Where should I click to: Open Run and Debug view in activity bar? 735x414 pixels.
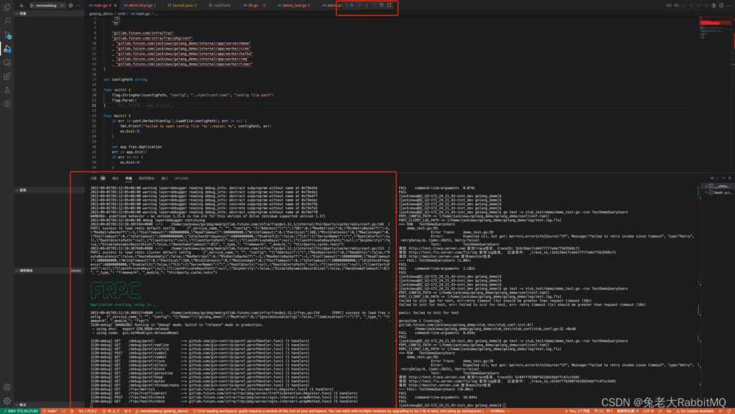click(x=7, y=49)
